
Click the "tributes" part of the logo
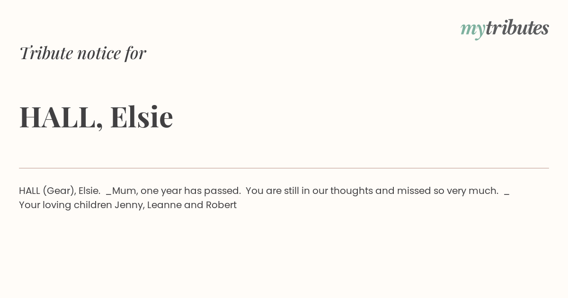point(517,28)
